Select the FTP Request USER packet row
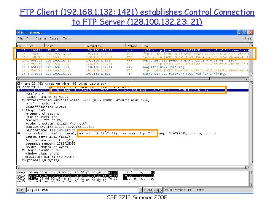 tap(133, 67)
